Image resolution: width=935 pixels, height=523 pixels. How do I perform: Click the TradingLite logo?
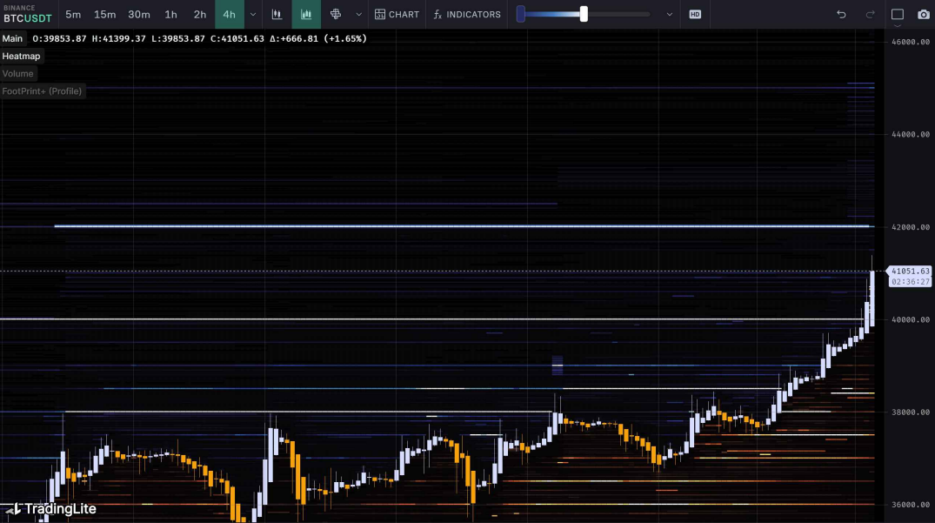tap(52, 509)
